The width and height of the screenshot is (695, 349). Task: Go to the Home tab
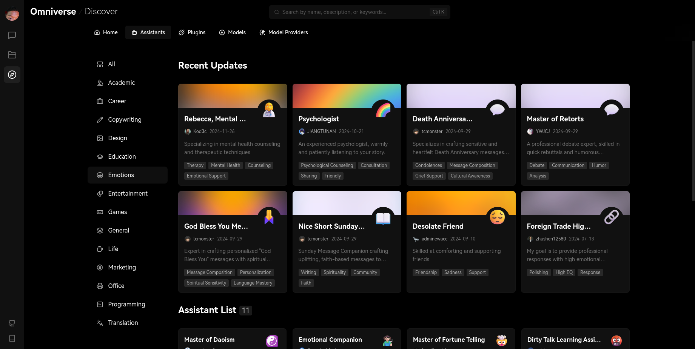[106, 32]
